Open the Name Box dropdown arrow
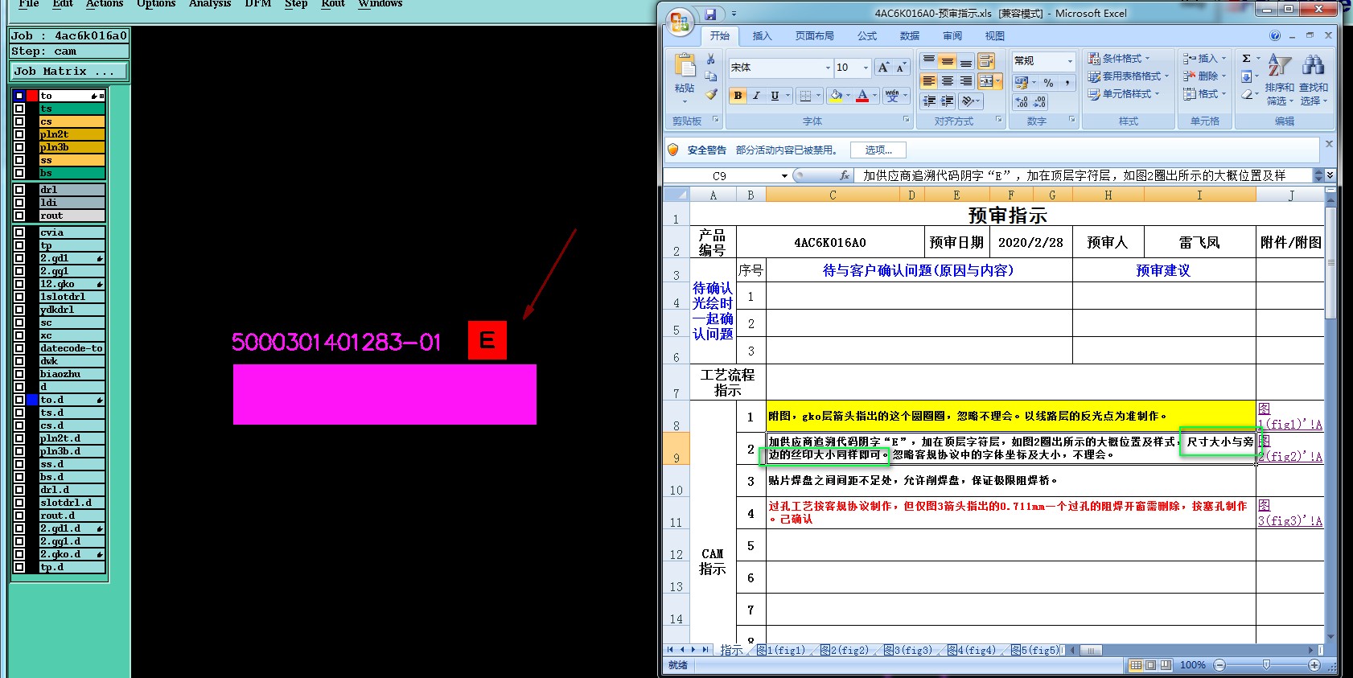This screenshot has height=678, width=1353. pos(784,175)
